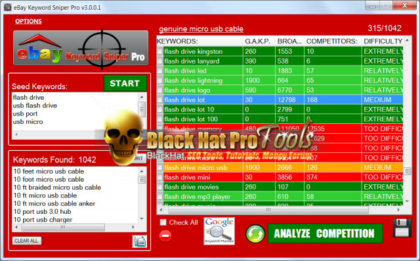420x261 pixels.
Task: Select found keyword '10 foot micro usb cable'
Action: coord(49,179)
